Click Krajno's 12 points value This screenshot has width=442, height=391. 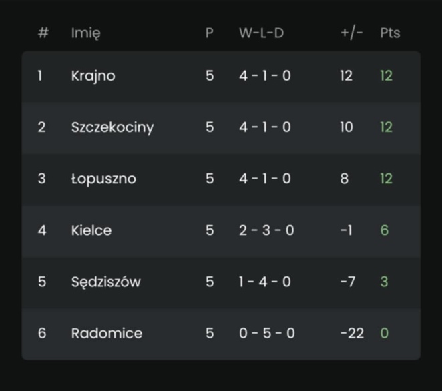click(386, 76)
